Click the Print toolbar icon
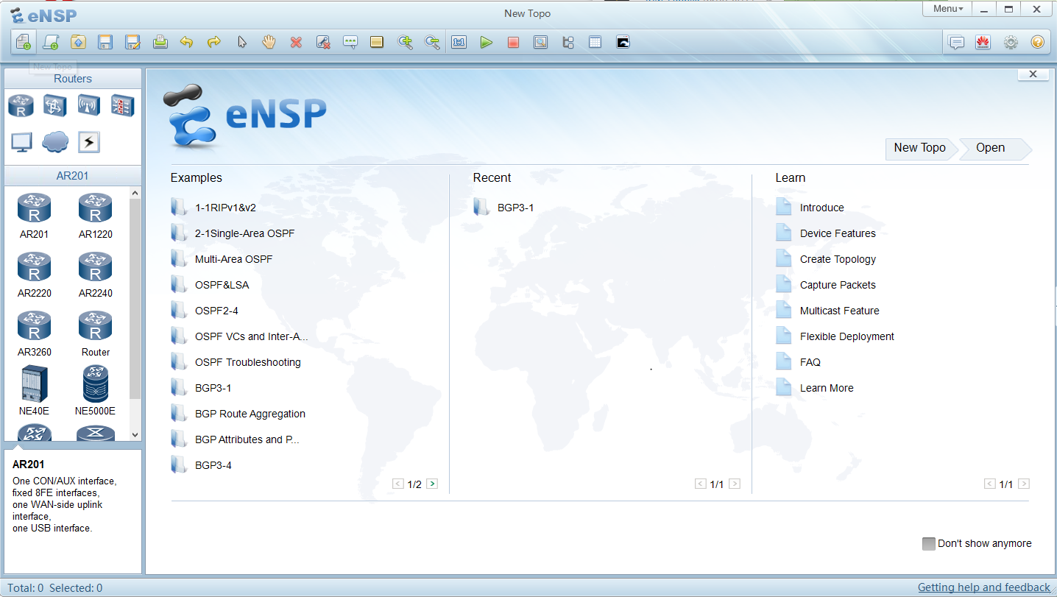 click(160, 43)
